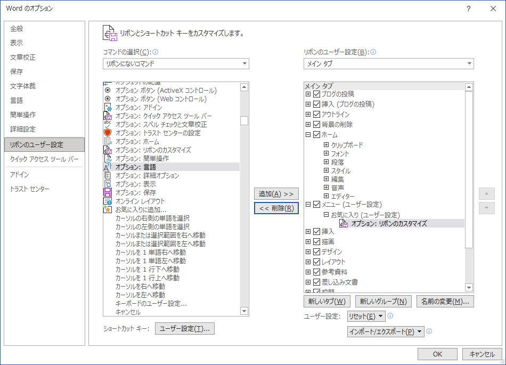Click the command list scrollbar thumb
Viewport: 506px width, 365px height.
[x=244, y=120]
